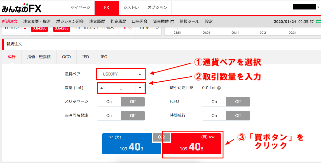Click the blue Bid 売 109.403 button
This screenshot has height=163, width=321.
[x=131, y=144]
